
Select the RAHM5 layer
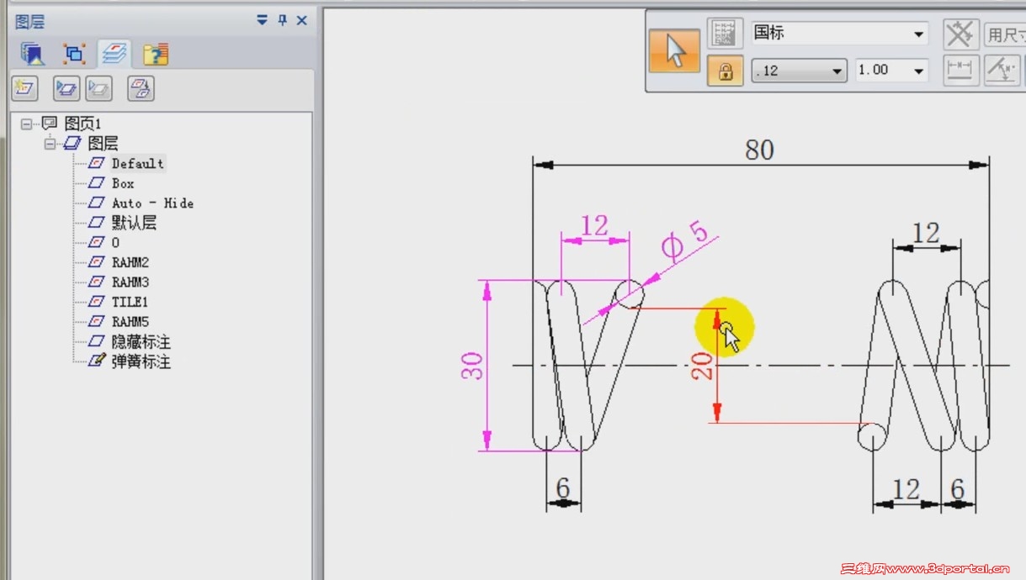(x=130, y=322)
